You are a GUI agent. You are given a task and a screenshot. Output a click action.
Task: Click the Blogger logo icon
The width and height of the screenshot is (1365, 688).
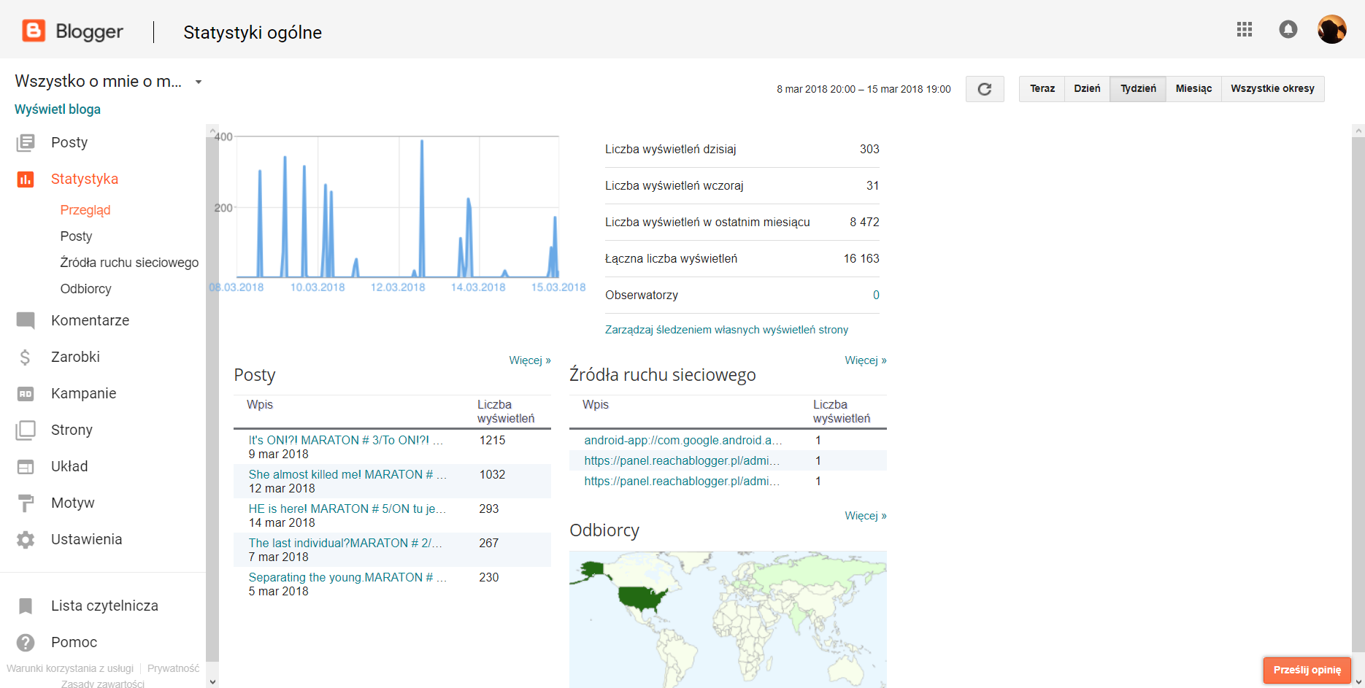(34, 31)
